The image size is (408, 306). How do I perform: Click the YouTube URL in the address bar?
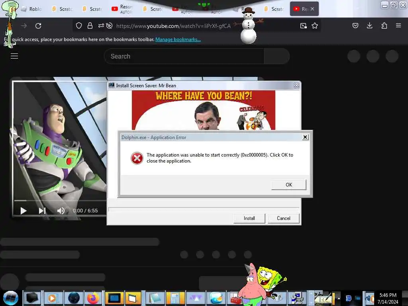[173, 26]
